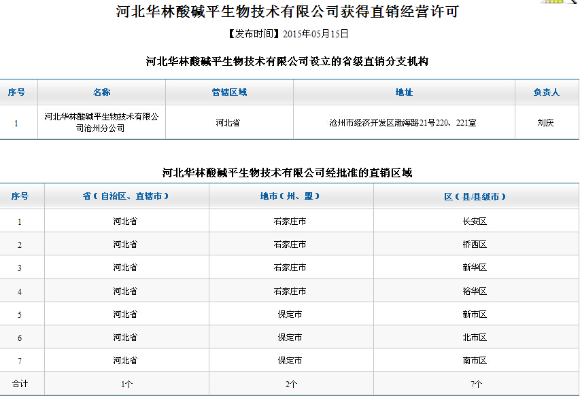The width and height of the screenshot is (580, 396).
Task: Click the 负责人 column header
Action: point(547,92)
